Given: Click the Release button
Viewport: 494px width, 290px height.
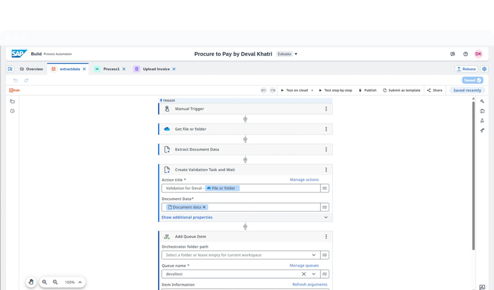Looking at the screenshot, I should click(466, 69).
